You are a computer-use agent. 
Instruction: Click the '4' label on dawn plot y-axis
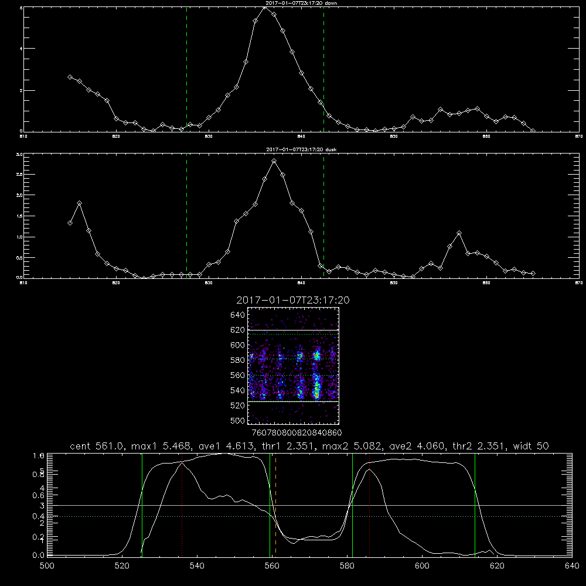21,49
